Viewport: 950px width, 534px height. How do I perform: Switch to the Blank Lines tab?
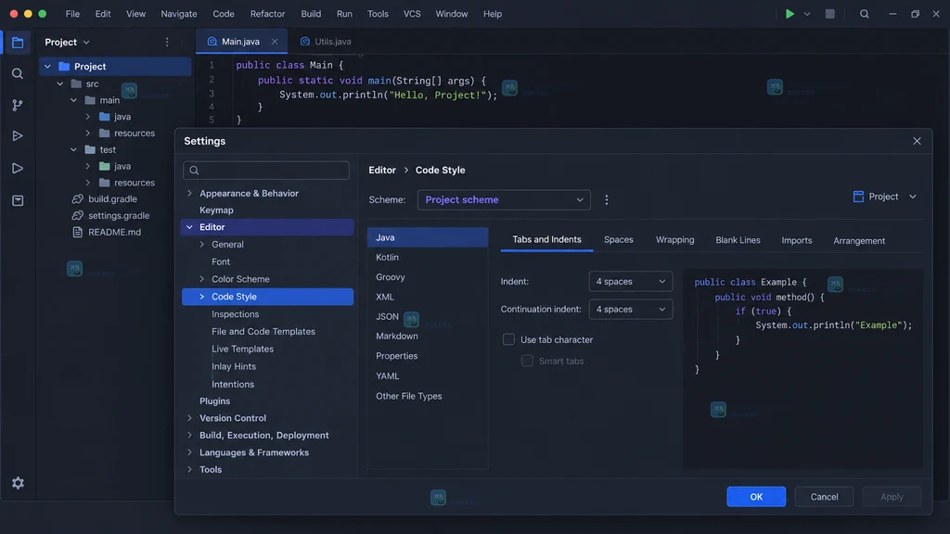click(738, 240)
